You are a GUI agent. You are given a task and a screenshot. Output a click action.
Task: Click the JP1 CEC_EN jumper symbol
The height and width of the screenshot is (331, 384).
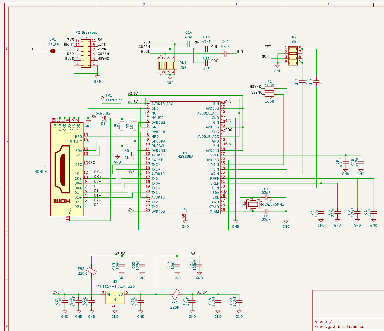[x=53, y=50]
